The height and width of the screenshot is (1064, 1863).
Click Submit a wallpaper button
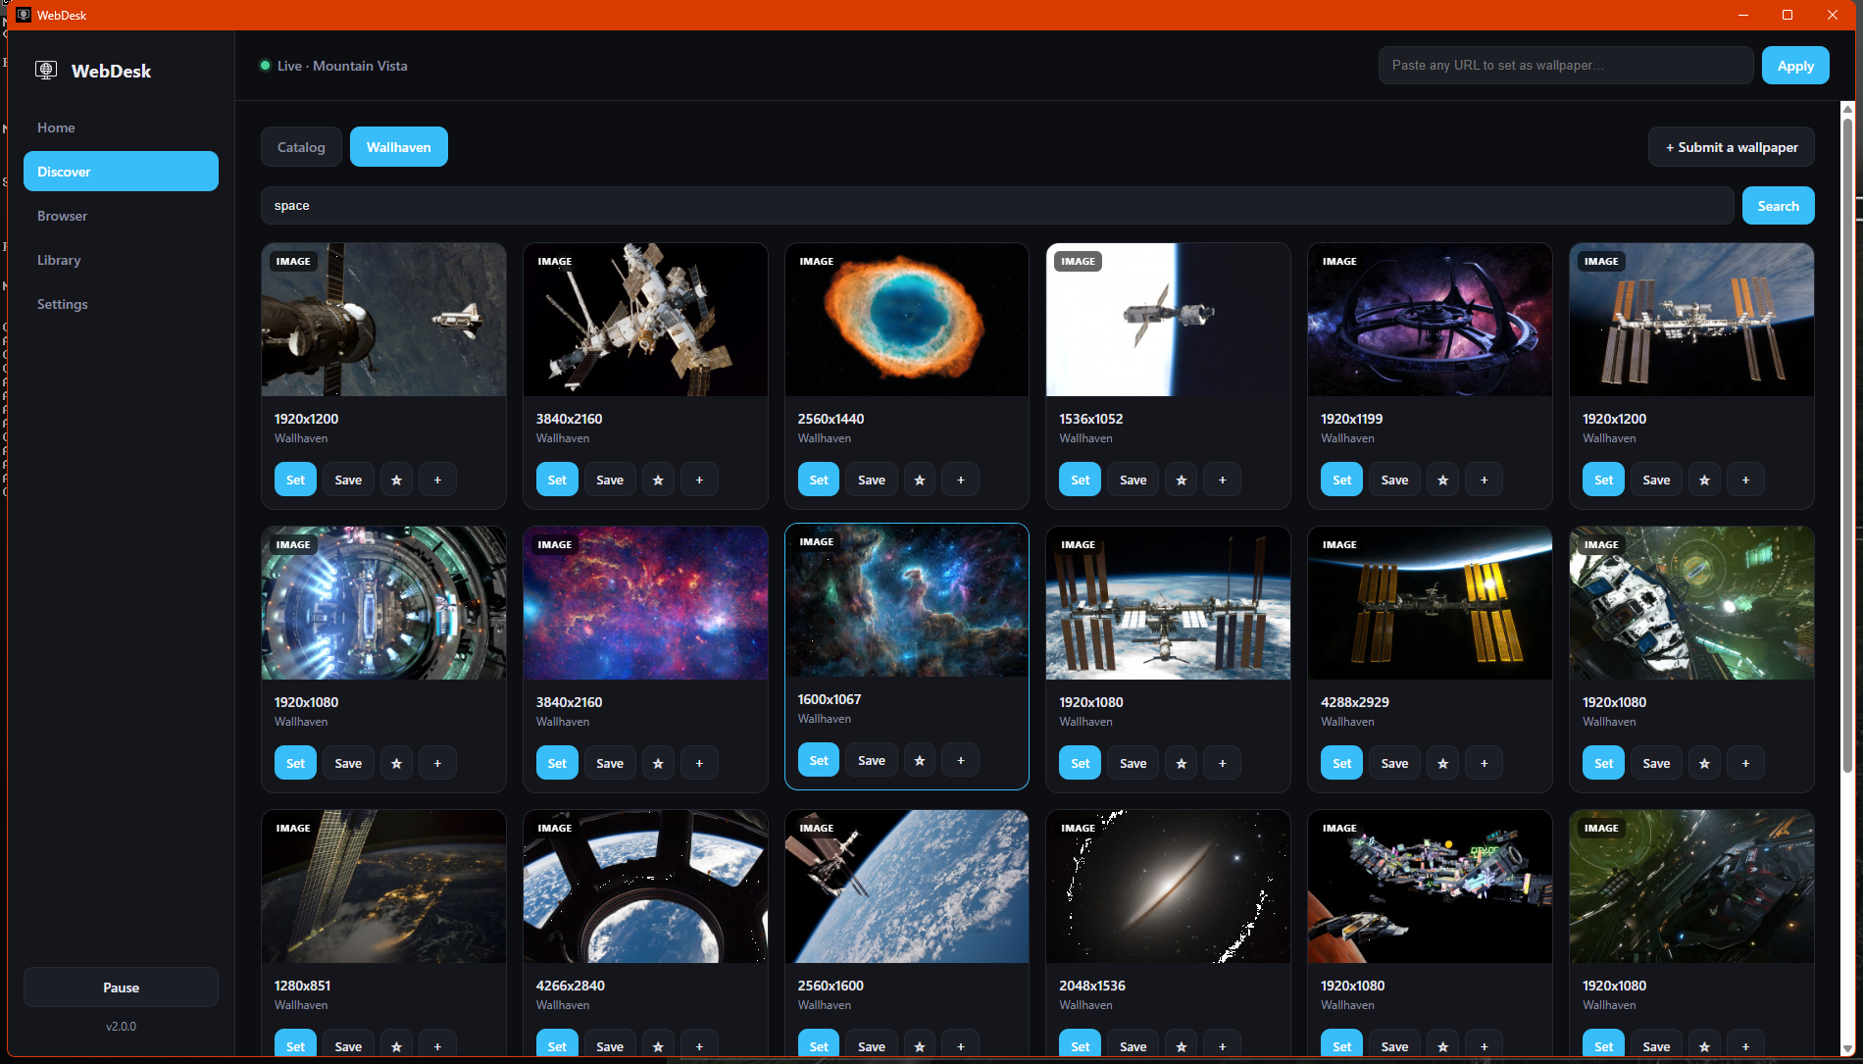[1732, 147]
